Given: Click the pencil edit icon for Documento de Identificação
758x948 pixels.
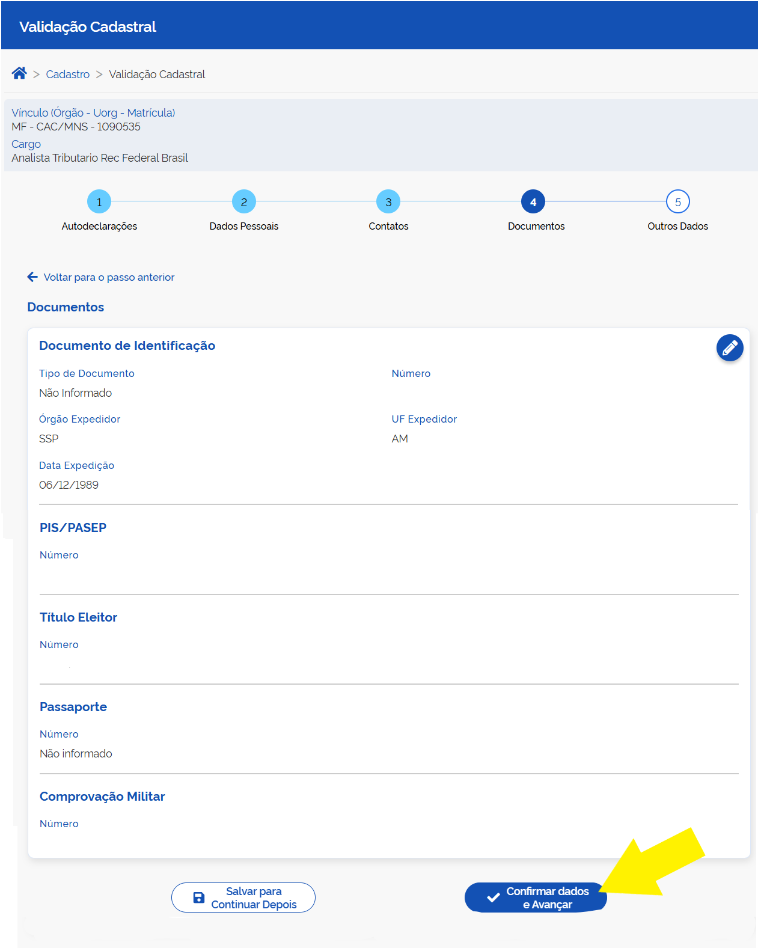Looking at the screenshot, I should [729, 348].
